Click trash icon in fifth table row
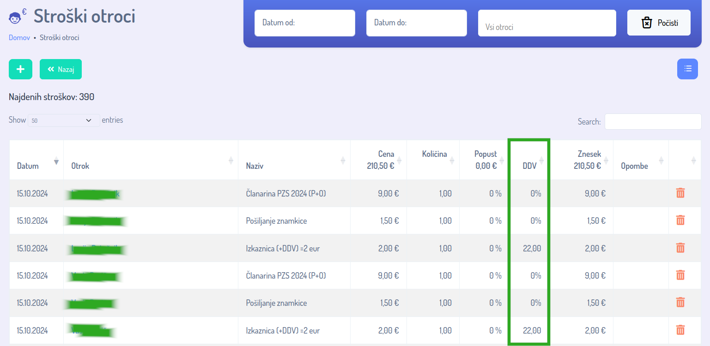This screenshot has width=710, height=346. pyautogui.click(x=680, y=303)
